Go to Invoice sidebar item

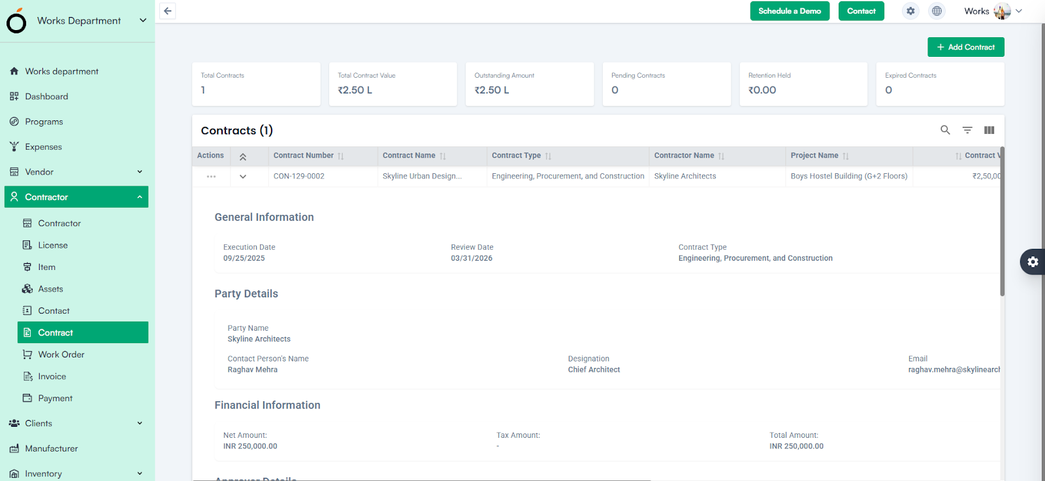[x=52, y=376]
